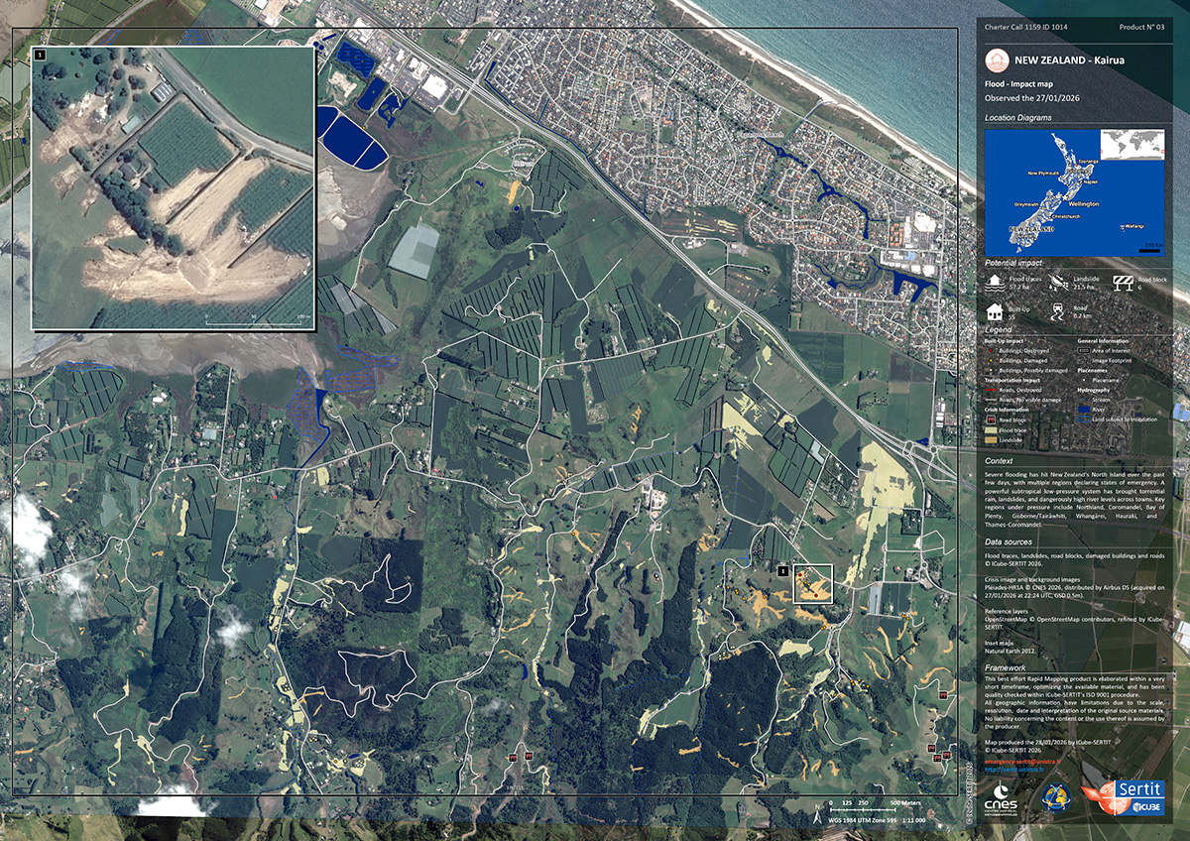This screenshot has height=841, width=1190.
Task: Click the River blue legend swatch
Action: point(1084,410)
